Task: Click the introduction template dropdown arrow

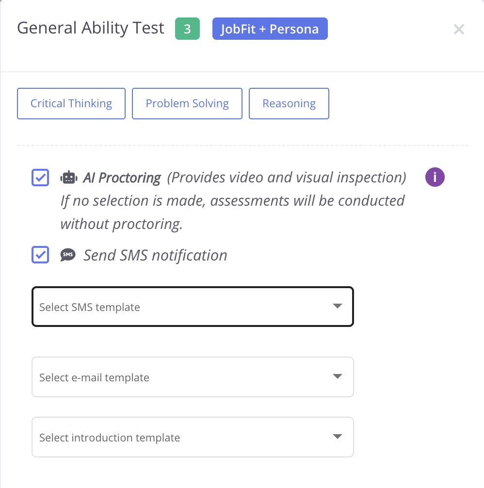Action: pyautogui.click(x=338, y=437)
